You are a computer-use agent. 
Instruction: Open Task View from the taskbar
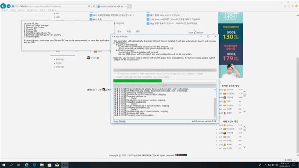(19, 165)
